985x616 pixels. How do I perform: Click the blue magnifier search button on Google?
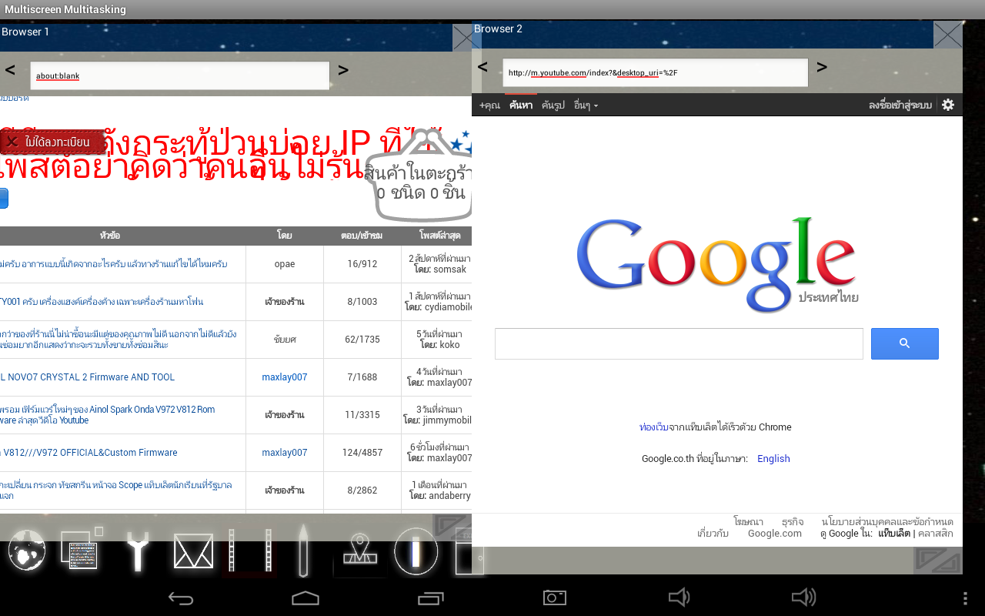click(904, 343)
